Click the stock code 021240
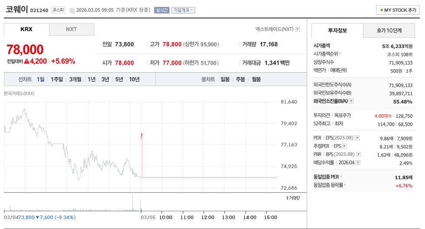Viewport: 425px width, 229px height. pyautogui.click(x=39, y=10)
